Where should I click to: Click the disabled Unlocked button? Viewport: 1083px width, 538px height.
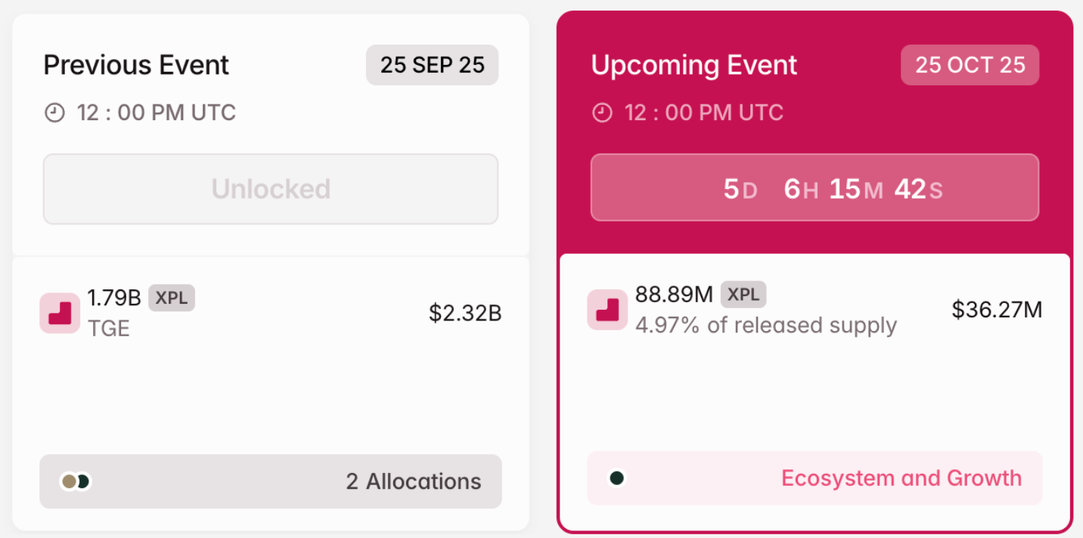click(271, 189)
